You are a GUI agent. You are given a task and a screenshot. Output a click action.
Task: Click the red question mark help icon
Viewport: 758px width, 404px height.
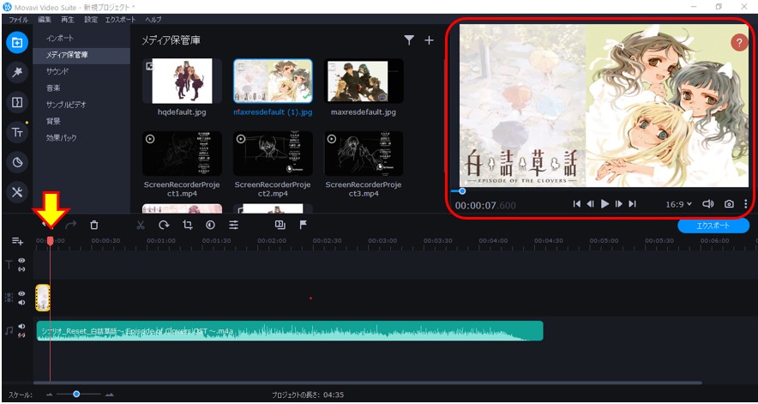click(738, 43)
